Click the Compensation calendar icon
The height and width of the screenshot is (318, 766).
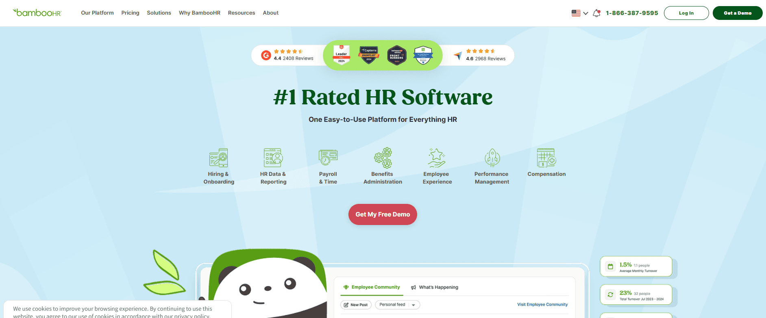click(546, 158)
